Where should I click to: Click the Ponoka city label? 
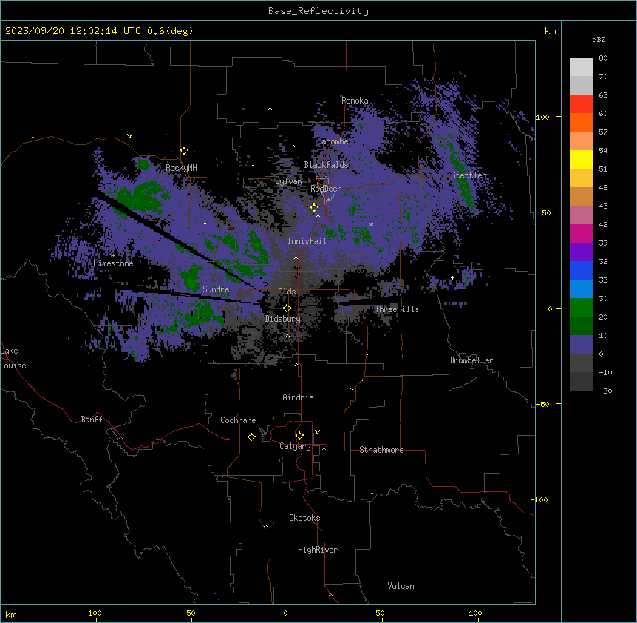point(355,101)
